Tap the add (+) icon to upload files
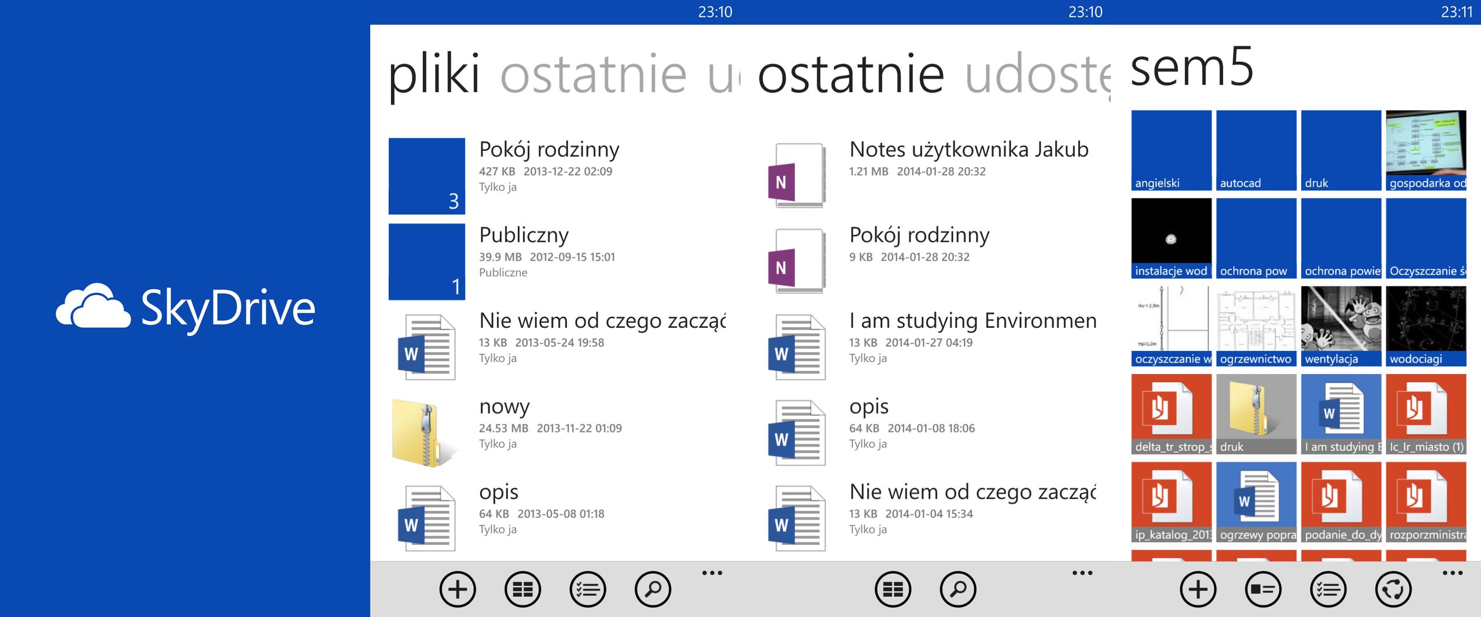This screenshot has width=1481, height=617. point(457,589)
